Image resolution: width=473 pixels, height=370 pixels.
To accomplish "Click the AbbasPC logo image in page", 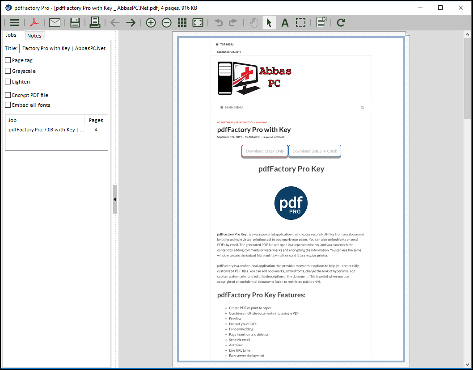I will coord(254,78).
